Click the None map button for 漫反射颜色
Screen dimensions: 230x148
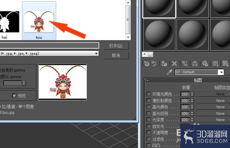click(213, 101)
